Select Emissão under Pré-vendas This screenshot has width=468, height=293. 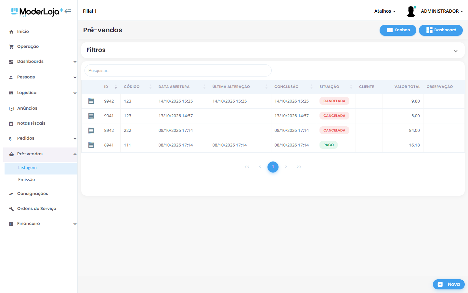pos(41,180)
